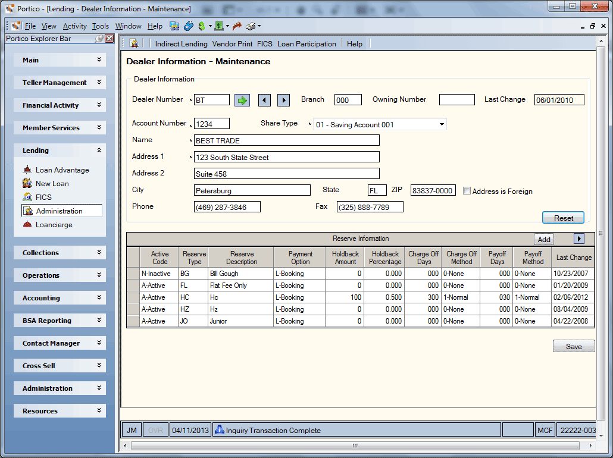Click the blue card swipe toolbar icon

click(x=189, y=26)
